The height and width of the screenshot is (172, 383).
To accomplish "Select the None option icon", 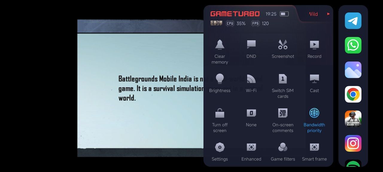I will (251, 113).
